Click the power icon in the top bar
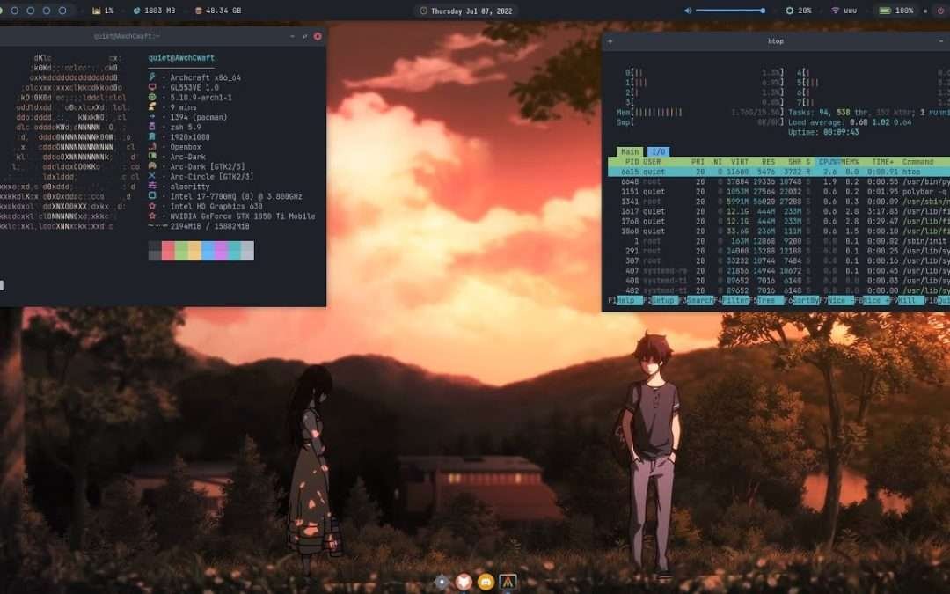This screenshot has height=594, width=950. click(x=939, y=11)
